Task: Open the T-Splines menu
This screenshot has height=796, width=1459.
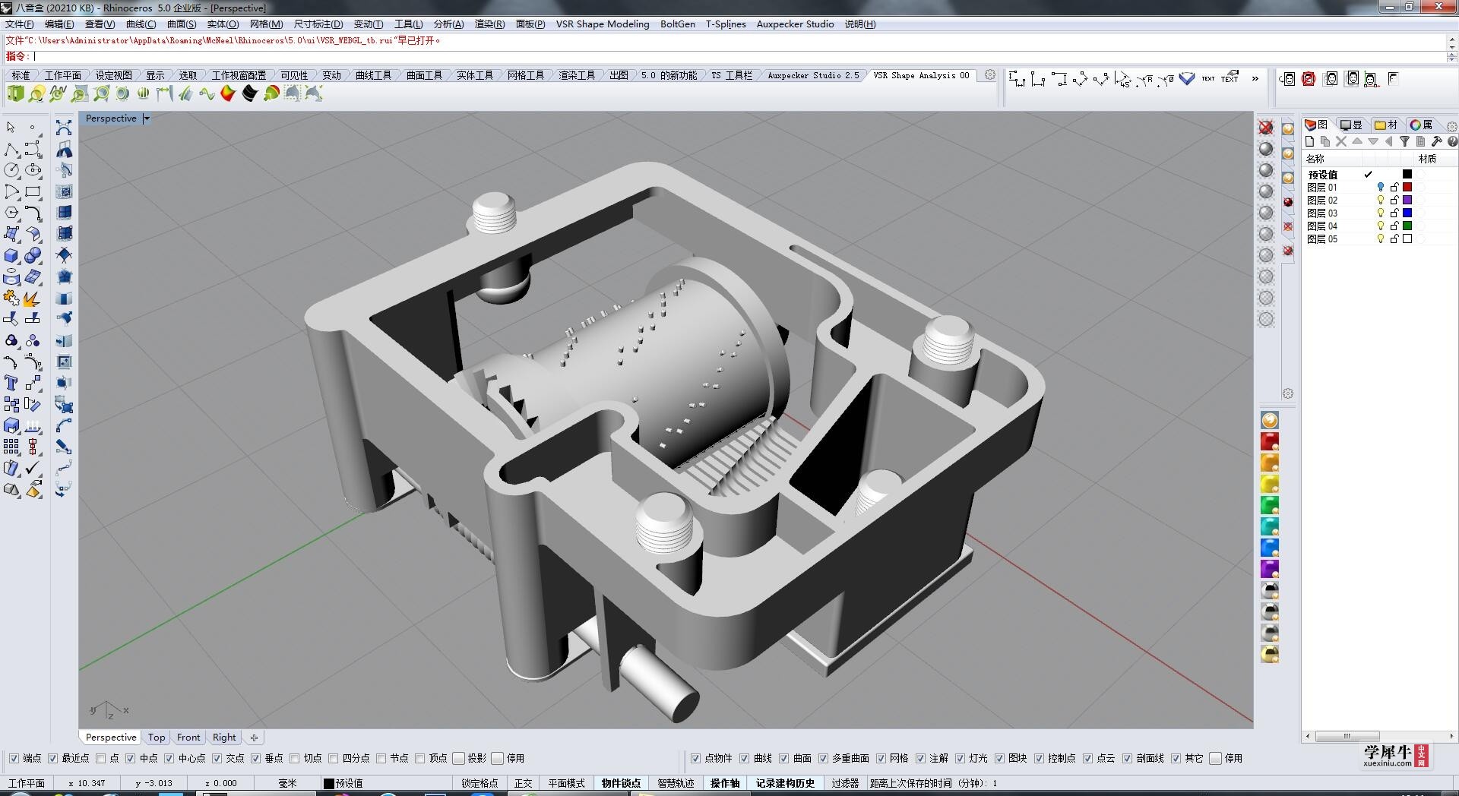Action: pos(726,24)
